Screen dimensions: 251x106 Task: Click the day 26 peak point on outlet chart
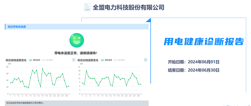click(132, 73)
